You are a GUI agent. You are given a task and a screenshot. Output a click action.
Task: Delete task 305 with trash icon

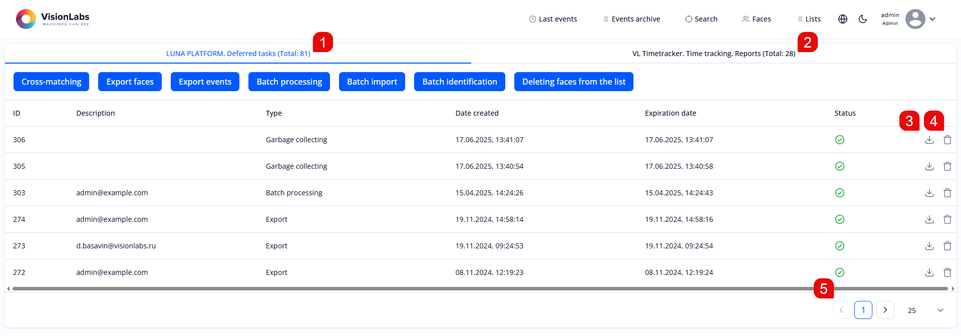pos(947,166)
